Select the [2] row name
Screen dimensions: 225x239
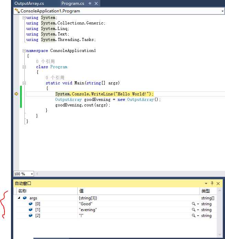click(x=38, y=216)
